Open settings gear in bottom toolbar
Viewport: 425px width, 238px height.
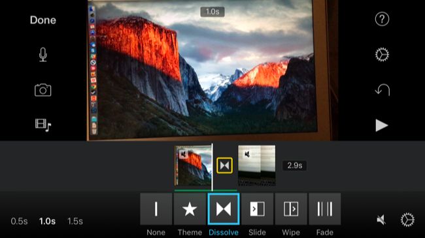pos(407,220)
